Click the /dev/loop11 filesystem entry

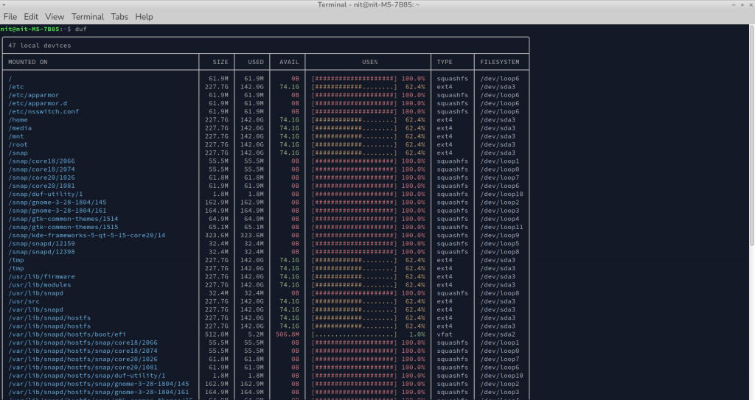501,227
